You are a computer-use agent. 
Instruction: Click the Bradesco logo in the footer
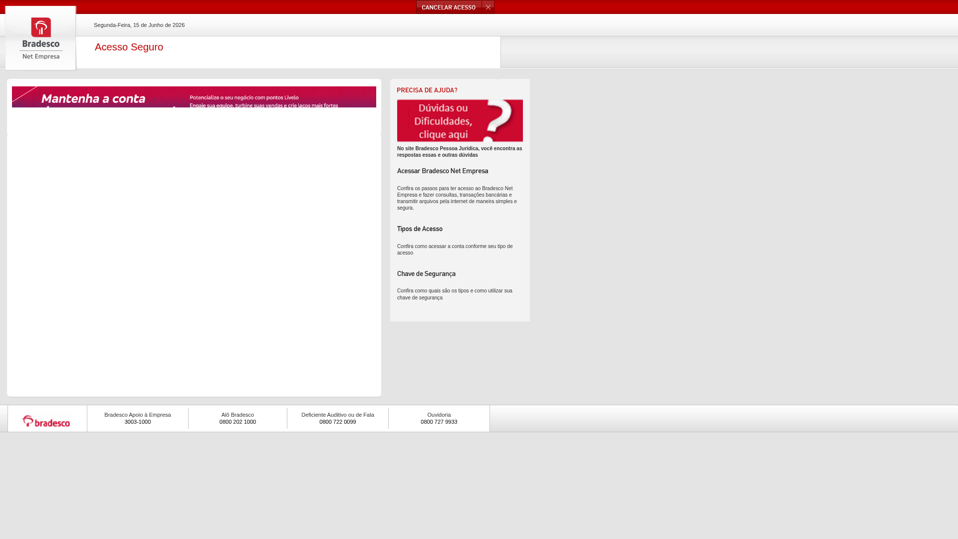coord(46,421)
